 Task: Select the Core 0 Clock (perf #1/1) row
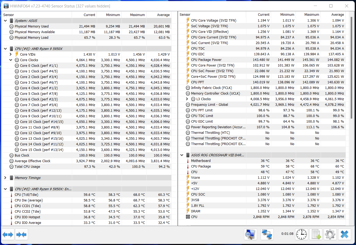[x=86, y=66]
